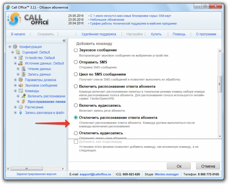Click the Отмена button

tap(208, 166)
